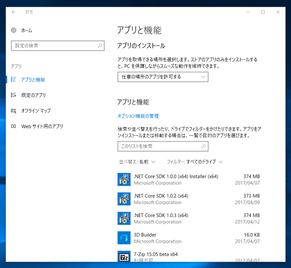
Task: Click the 373 MB size value
Action: pyautogui.click(x=251, y=196)
